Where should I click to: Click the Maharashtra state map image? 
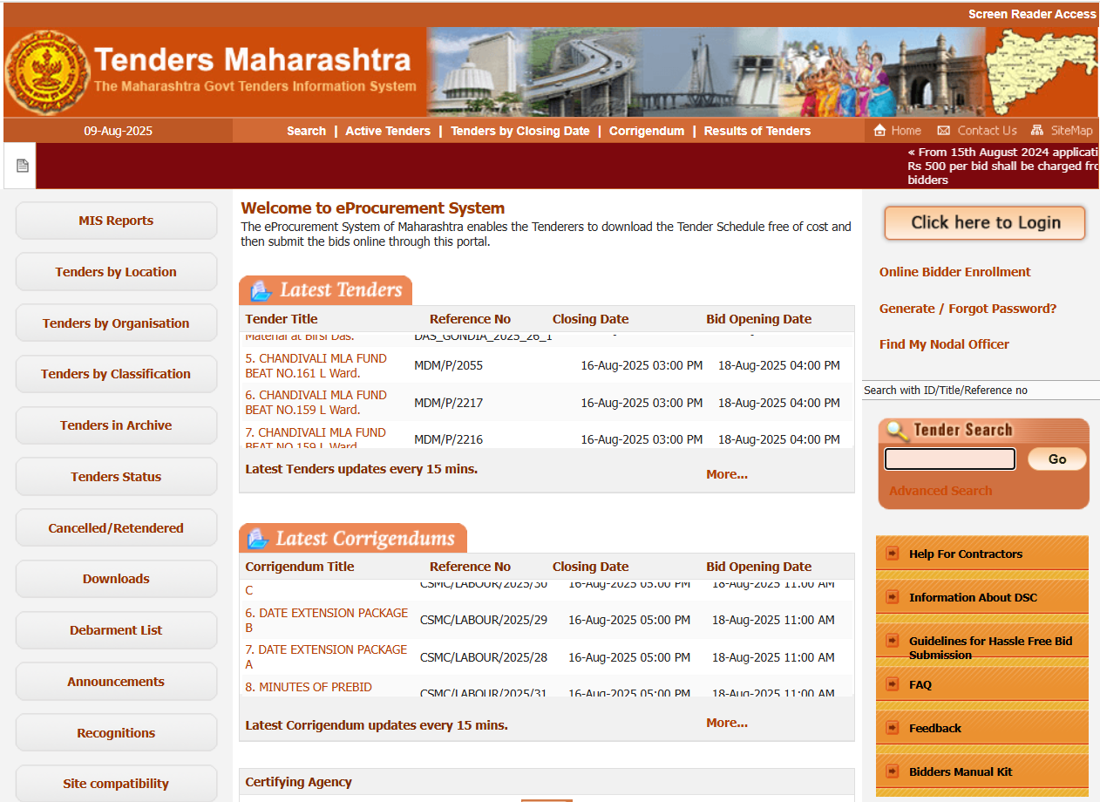1042,71
